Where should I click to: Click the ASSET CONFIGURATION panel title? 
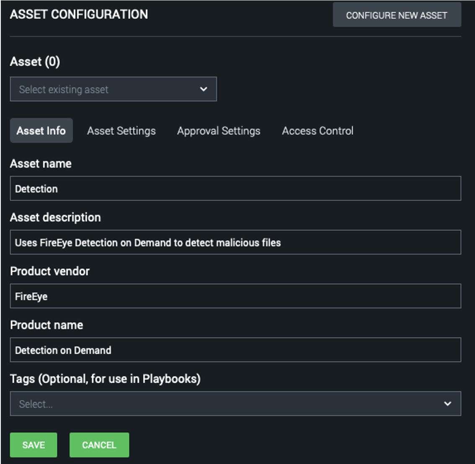pyautogui.click(x=79, y=14)
